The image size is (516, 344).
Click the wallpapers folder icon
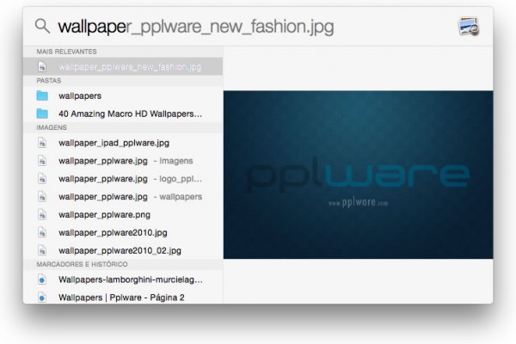coord(42,95)
